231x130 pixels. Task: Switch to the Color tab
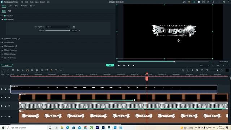click(16, 6)
